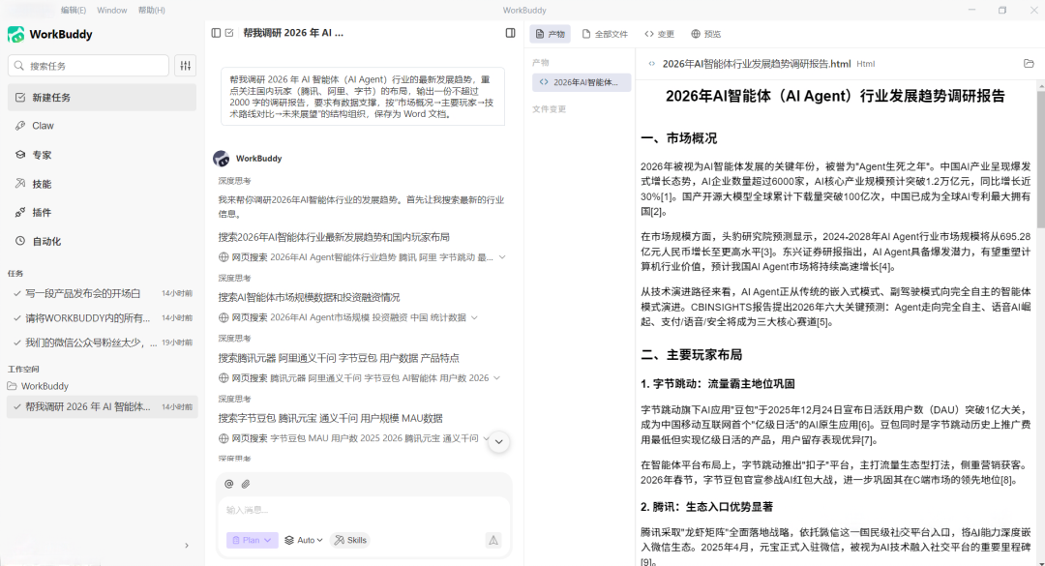
Task: Click the text 搜索AI智能体市场规模数据和投资融资情况
Action: tap(309, 297)
